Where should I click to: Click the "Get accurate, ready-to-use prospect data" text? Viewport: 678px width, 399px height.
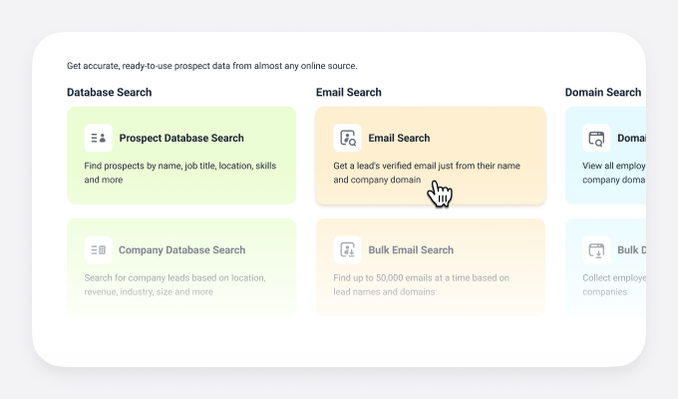(211, 66)
